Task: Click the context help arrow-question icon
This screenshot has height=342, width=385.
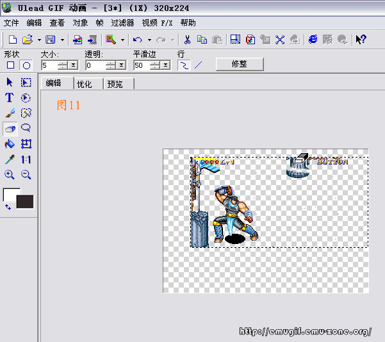Action: 361,40
